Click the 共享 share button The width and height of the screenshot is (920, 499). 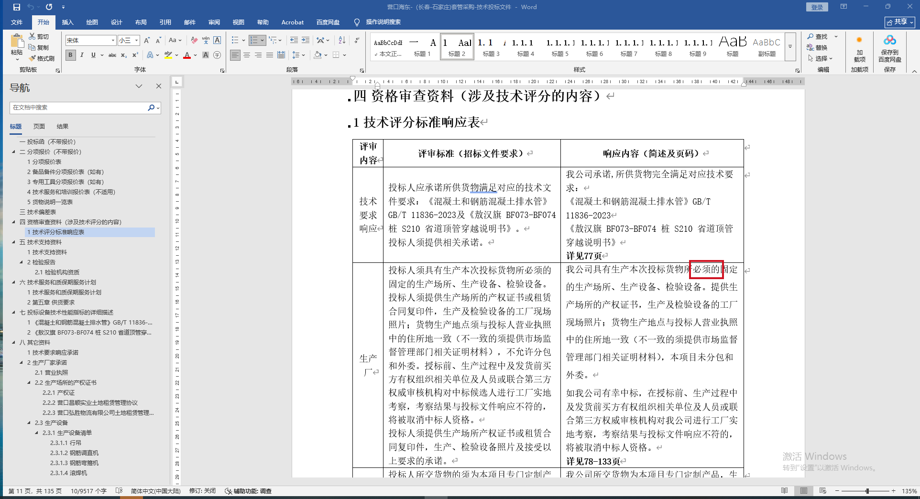point(899,22)
